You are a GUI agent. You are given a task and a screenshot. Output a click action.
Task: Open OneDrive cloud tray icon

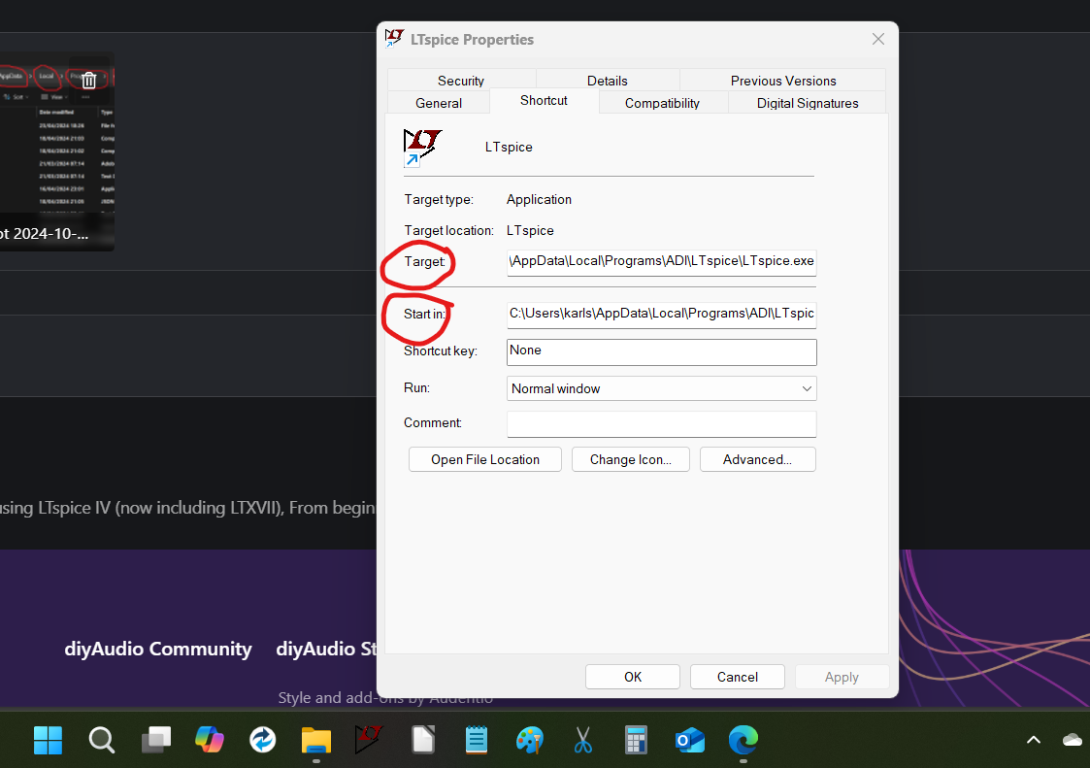click(1073, 740)
